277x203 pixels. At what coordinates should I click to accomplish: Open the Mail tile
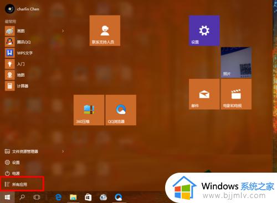tap(204, 94)
